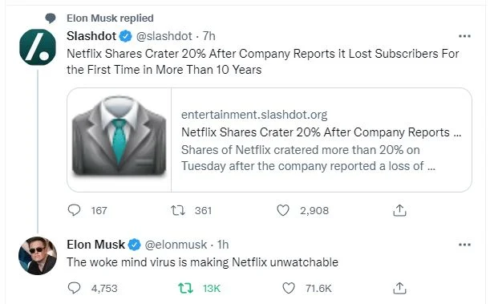Click the suit and tie article thumbnail
The width and height of the screenshot is (490, 304).
(x=119, y=140)
